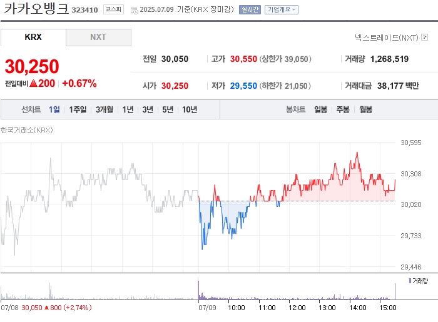
Task: Click the 저가 value 29,550
Action: point(243,86)
